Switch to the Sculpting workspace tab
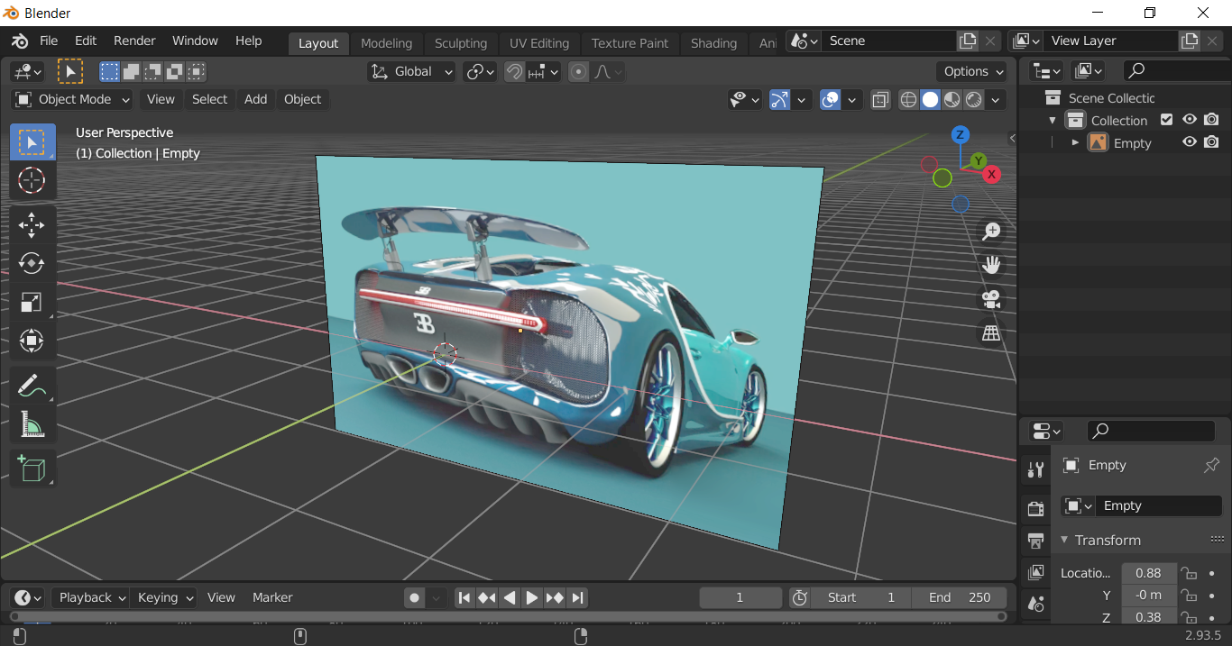This screenshot has width=1232, height=646. coord(460,43)
